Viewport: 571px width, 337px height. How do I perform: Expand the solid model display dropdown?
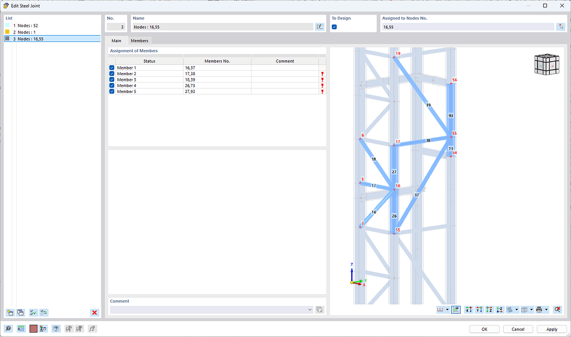click(x=517, y=309)
